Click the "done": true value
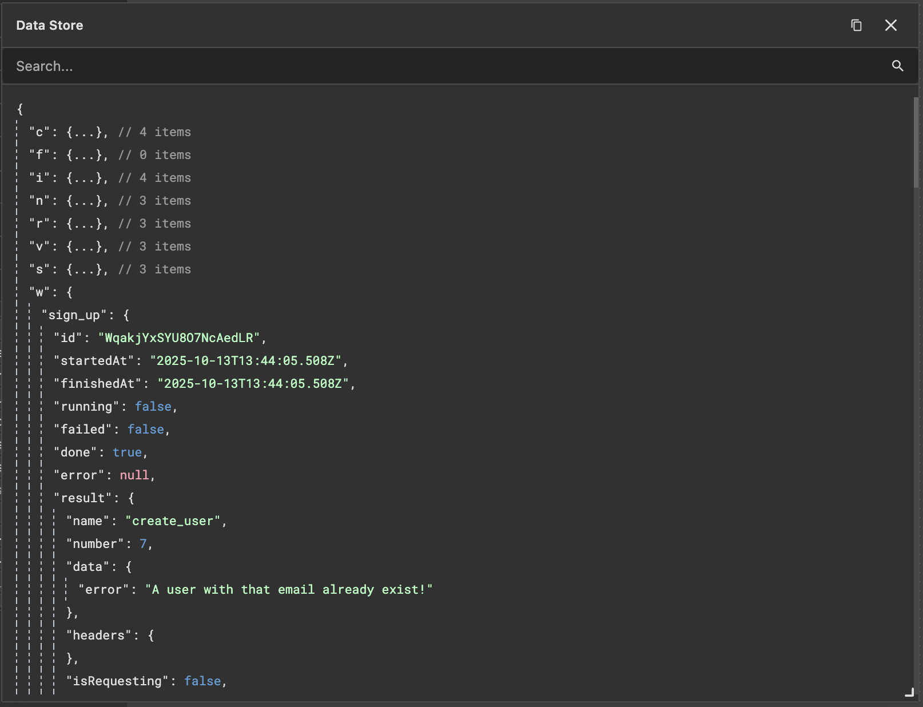Image resolution: width=923 pixels, height=707 pixels. [x=127, y=452]
